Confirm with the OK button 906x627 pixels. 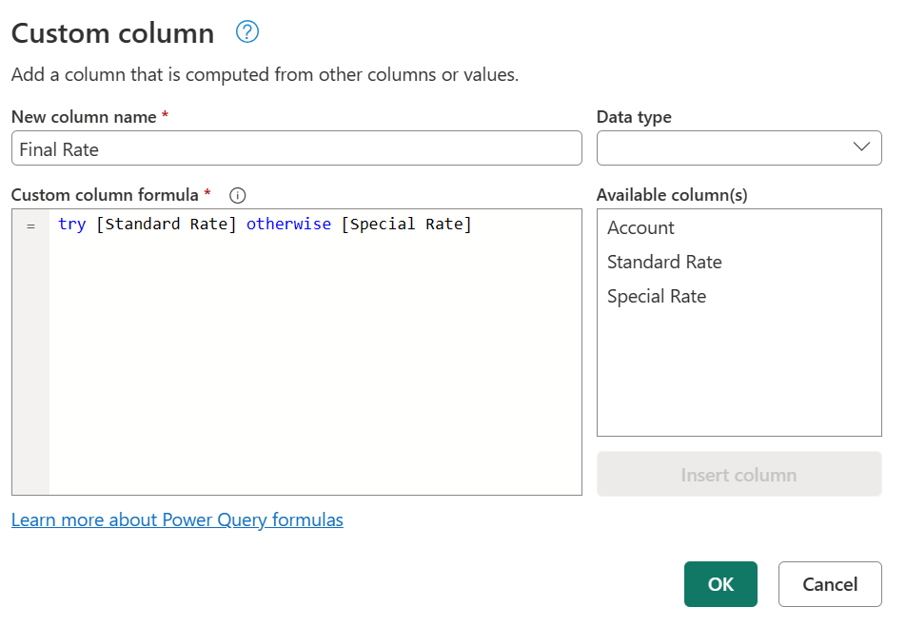720,583
